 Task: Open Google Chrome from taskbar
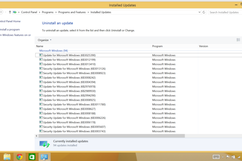click(x=20, y=157)
